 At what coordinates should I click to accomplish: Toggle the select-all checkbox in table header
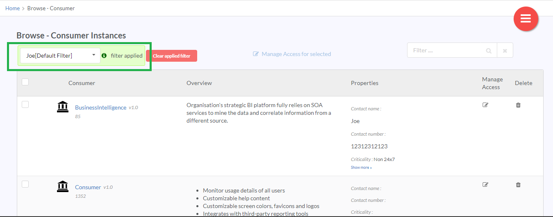point(25,82)
